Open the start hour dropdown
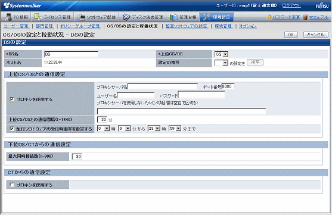The width and height of the screenshot is (332, 215). coord(103,129)
